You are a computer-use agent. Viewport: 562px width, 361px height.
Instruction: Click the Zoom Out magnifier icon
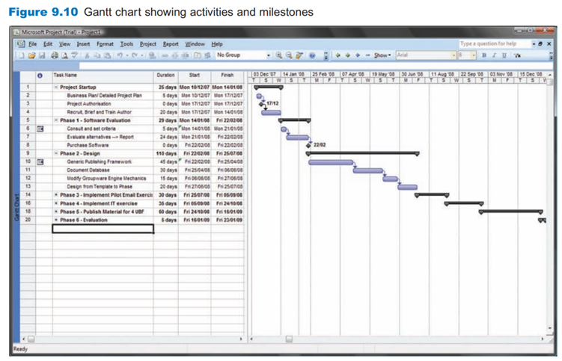(287, 55)
